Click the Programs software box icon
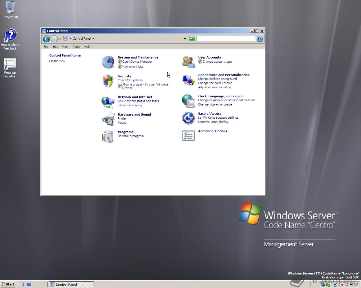 tap(108, 137)
